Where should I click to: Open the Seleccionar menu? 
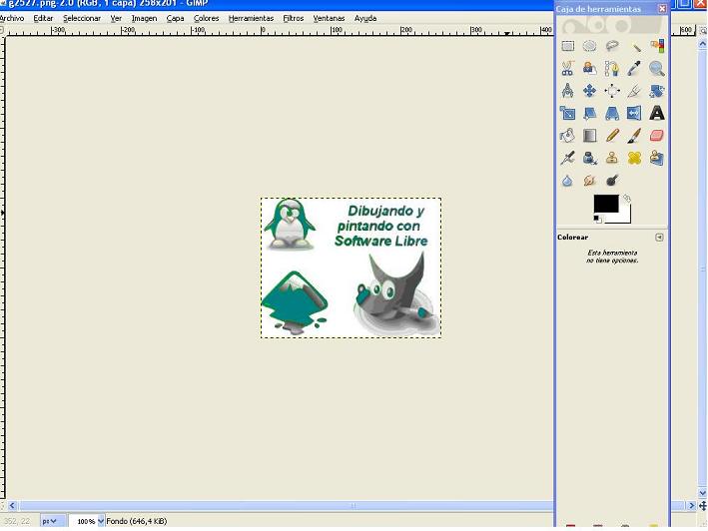click(82, 19)
